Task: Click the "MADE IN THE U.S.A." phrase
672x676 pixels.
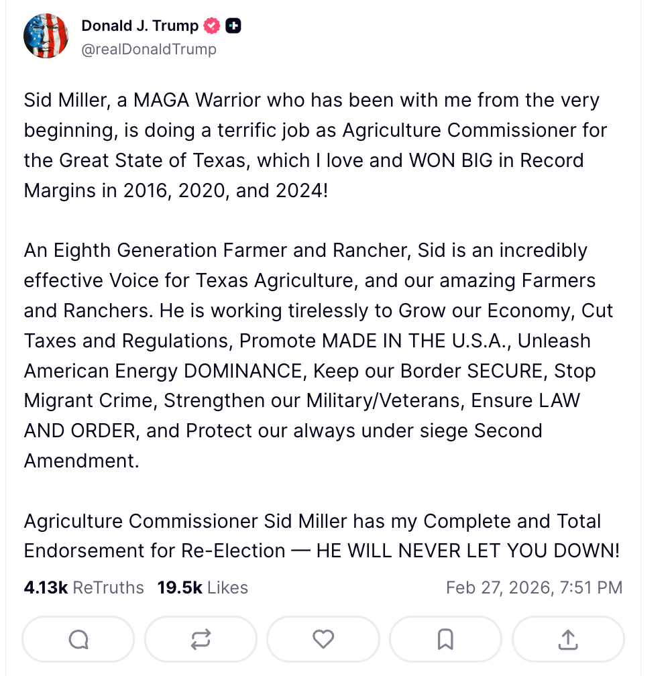Action: click(x=416, y=341)
